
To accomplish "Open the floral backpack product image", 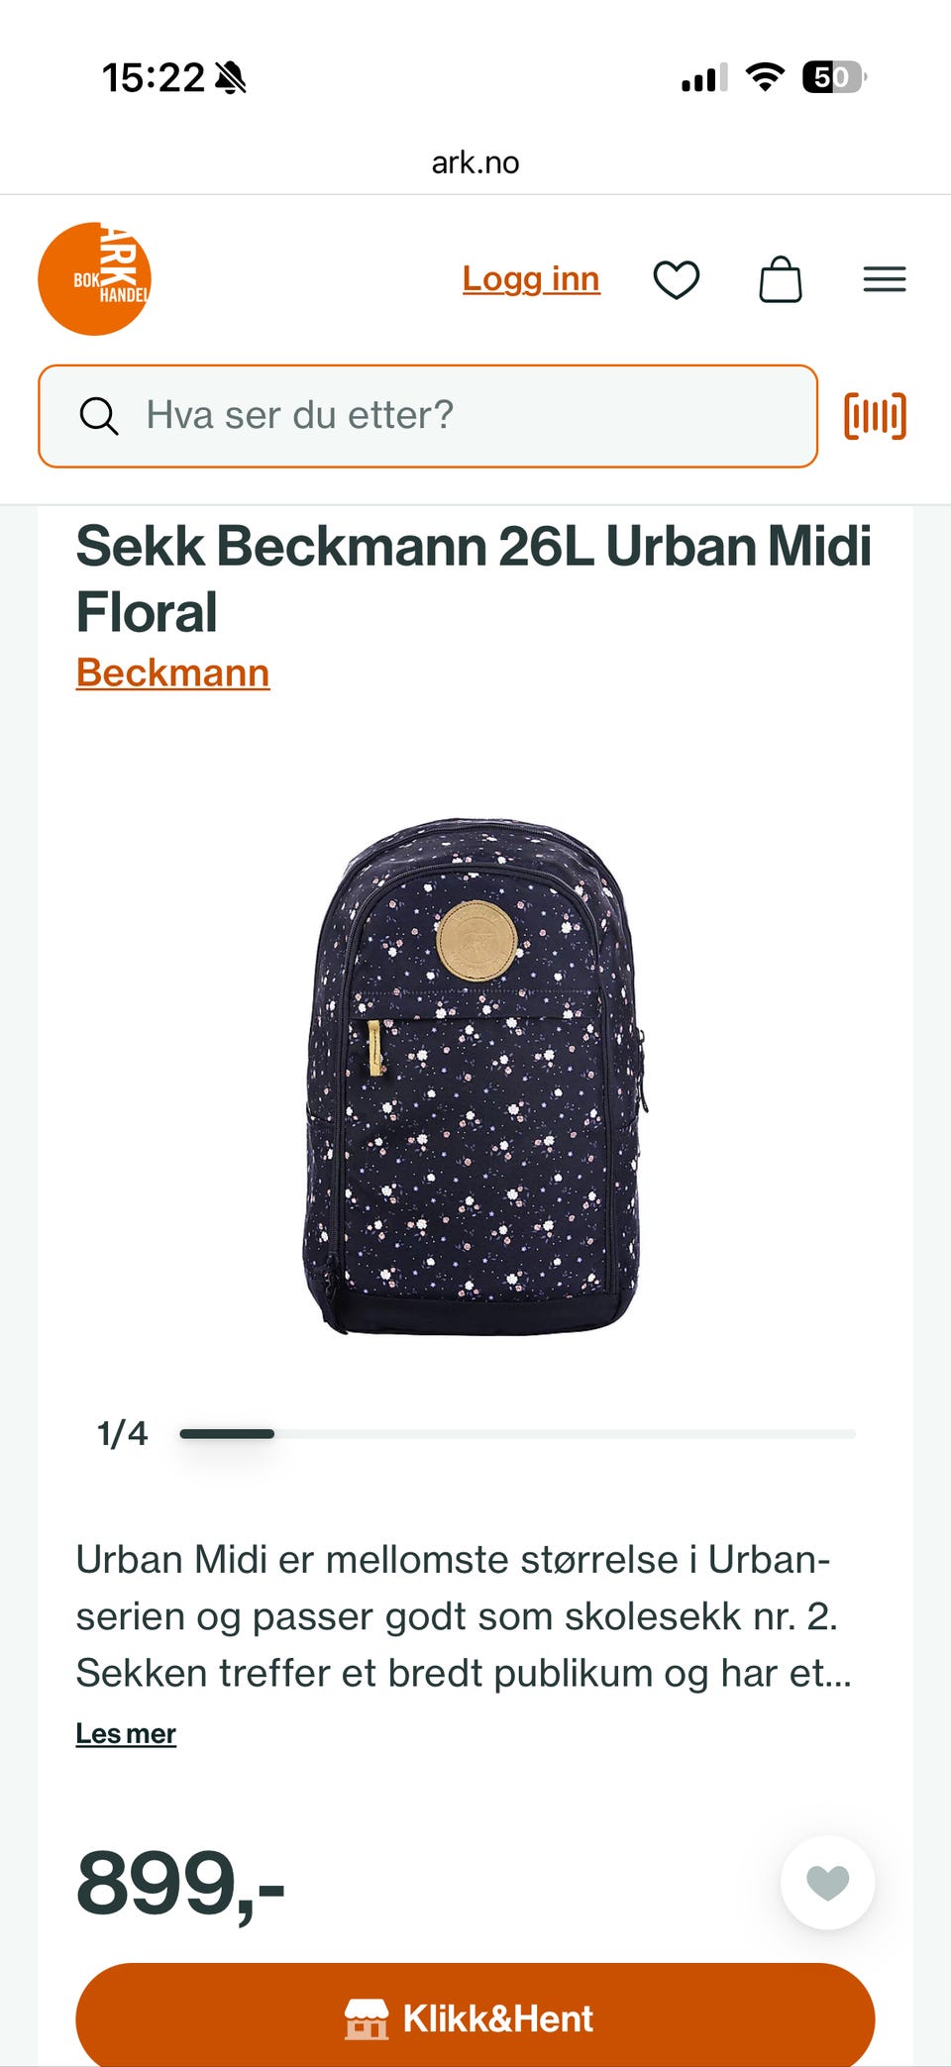I will coord(475,1077).
